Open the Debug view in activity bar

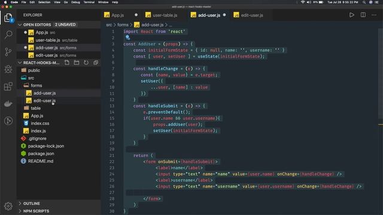coord(8,69)
